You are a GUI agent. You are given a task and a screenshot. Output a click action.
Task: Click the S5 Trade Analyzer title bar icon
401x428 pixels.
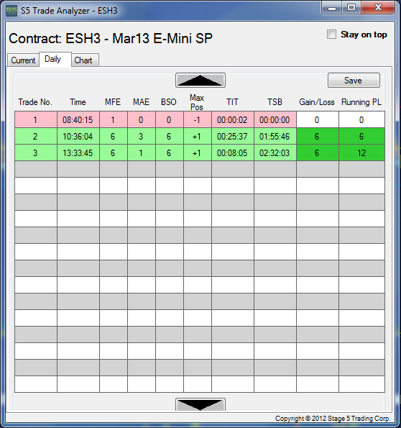11,11
